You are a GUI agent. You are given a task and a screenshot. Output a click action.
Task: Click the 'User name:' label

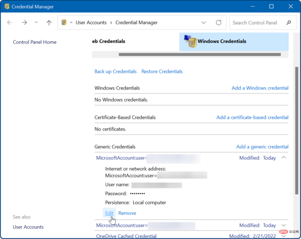117,185
